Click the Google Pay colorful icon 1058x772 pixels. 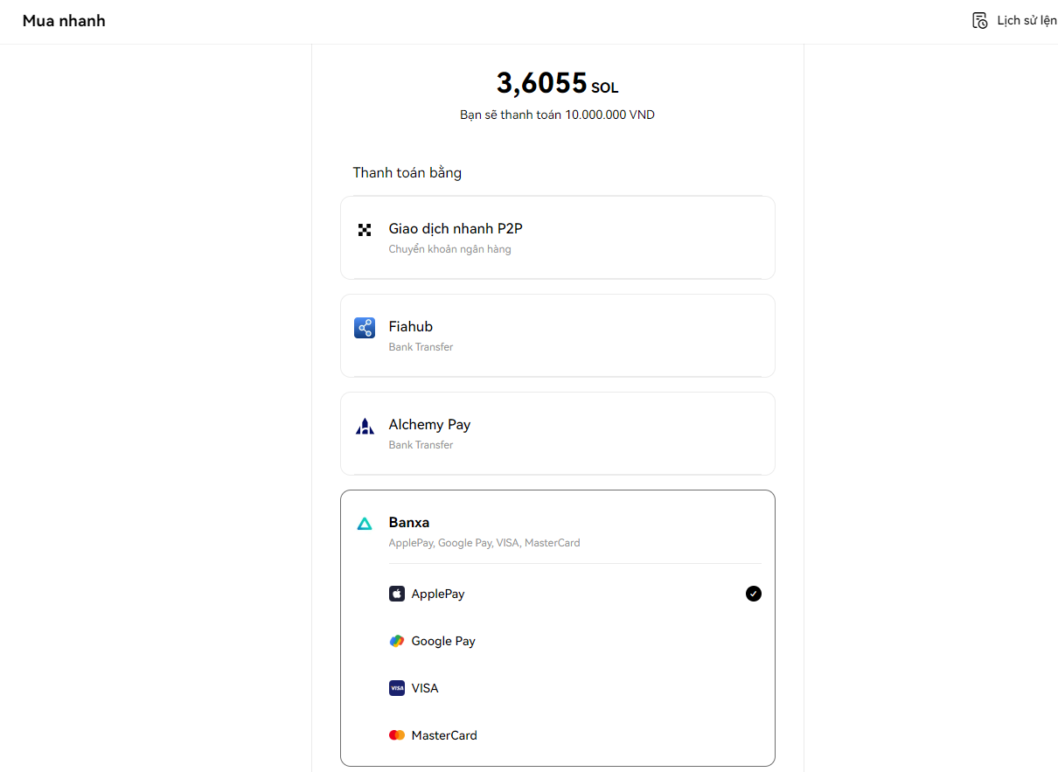tap(397, 641)
